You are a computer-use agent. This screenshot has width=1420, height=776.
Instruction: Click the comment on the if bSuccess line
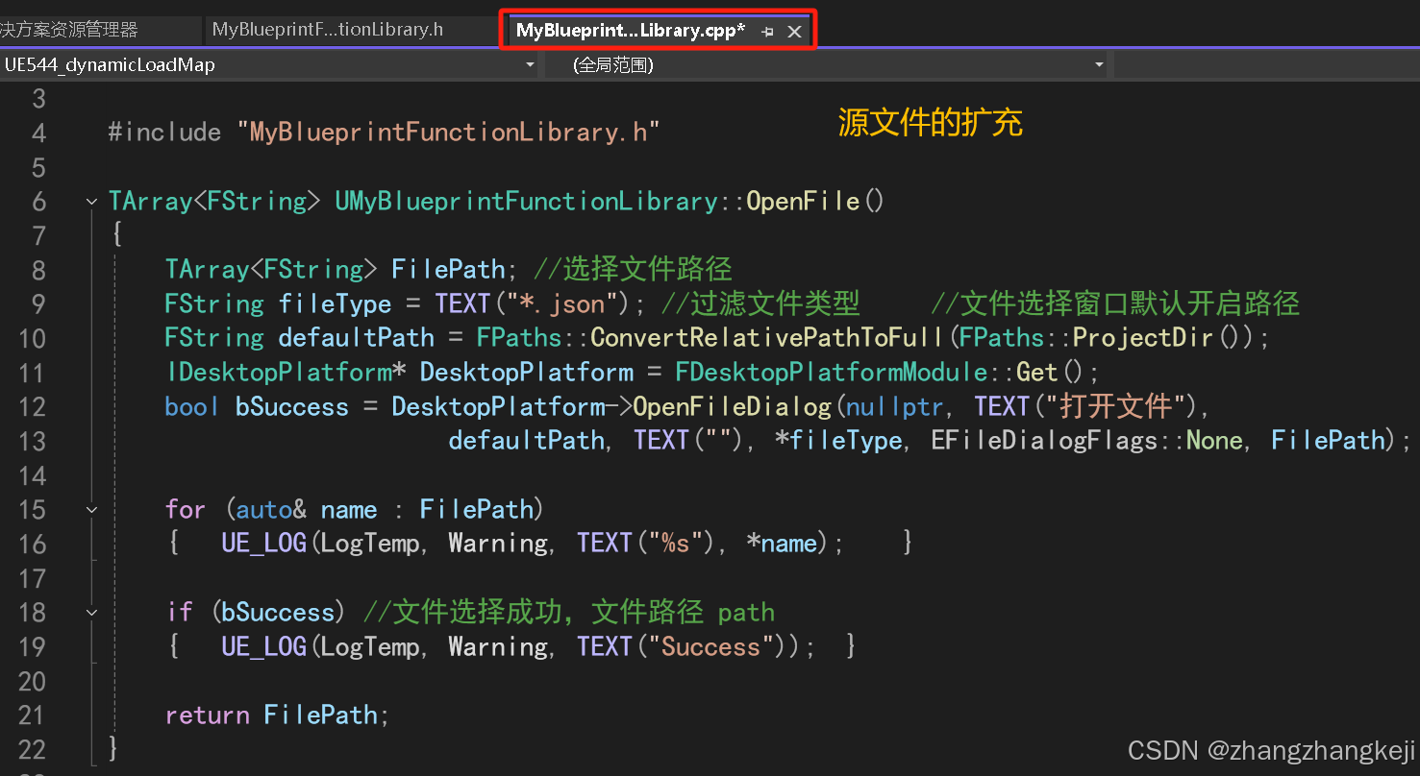coord(569,613)
